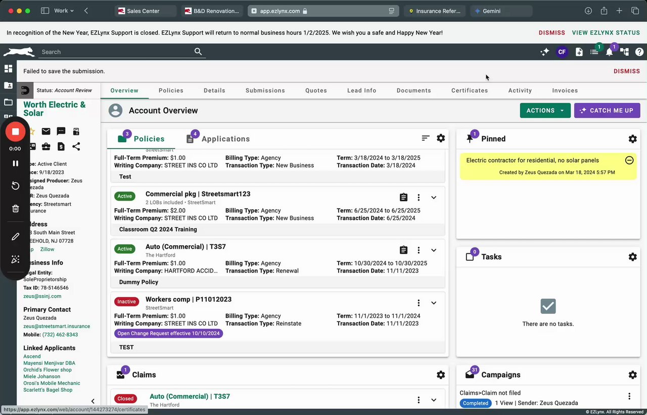
Task: Restart the recording with the undo arrow
Action: click(15, 186)
